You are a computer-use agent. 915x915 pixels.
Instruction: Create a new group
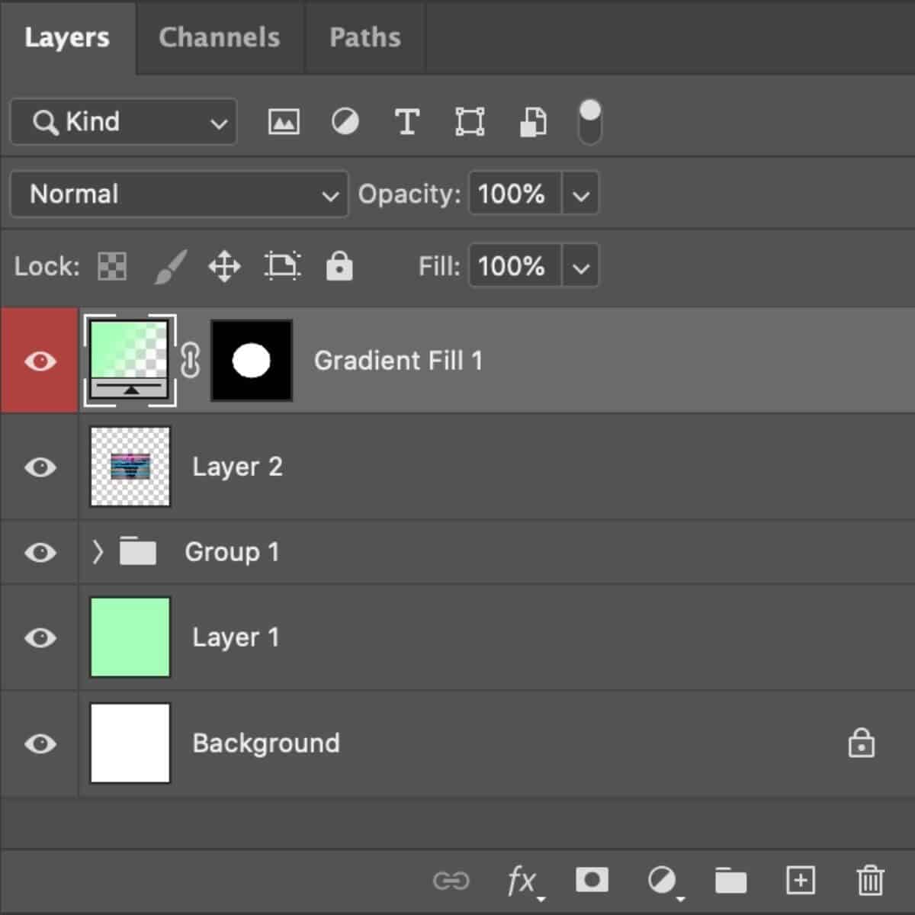(730, 880)
